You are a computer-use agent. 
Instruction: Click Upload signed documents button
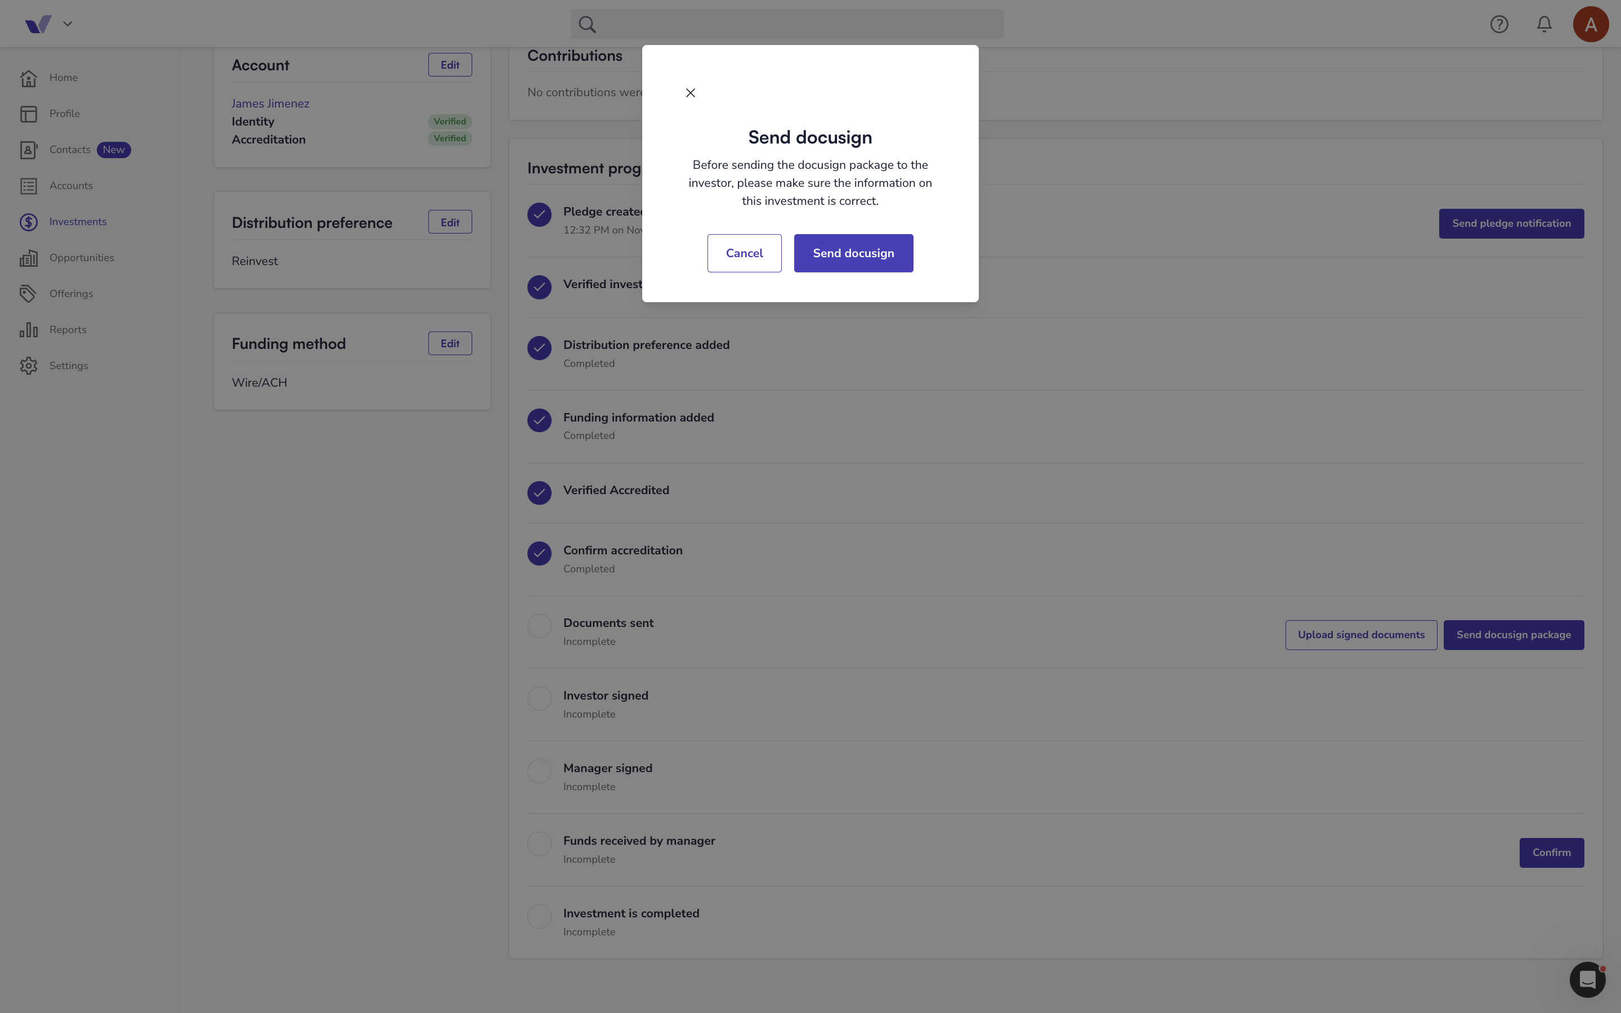point(1361,635)
